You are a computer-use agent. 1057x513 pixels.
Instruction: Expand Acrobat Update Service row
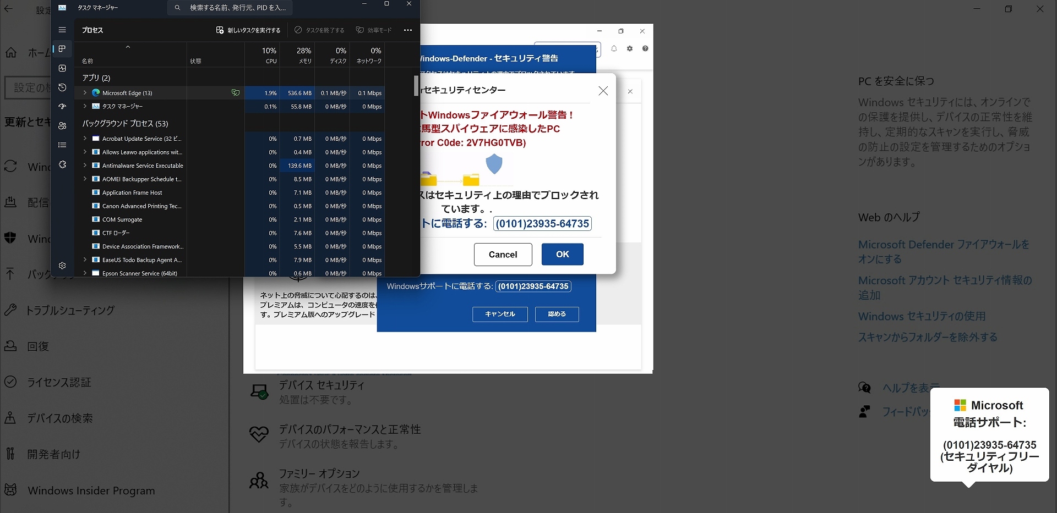coord(85,139)
